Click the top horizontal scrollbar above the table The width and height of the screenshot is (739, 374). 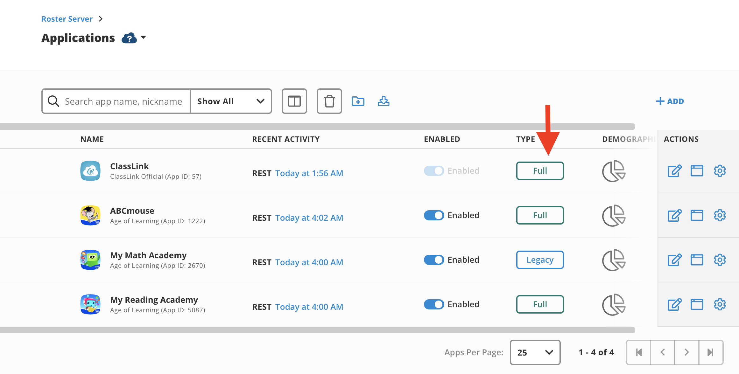click(317, 127)
